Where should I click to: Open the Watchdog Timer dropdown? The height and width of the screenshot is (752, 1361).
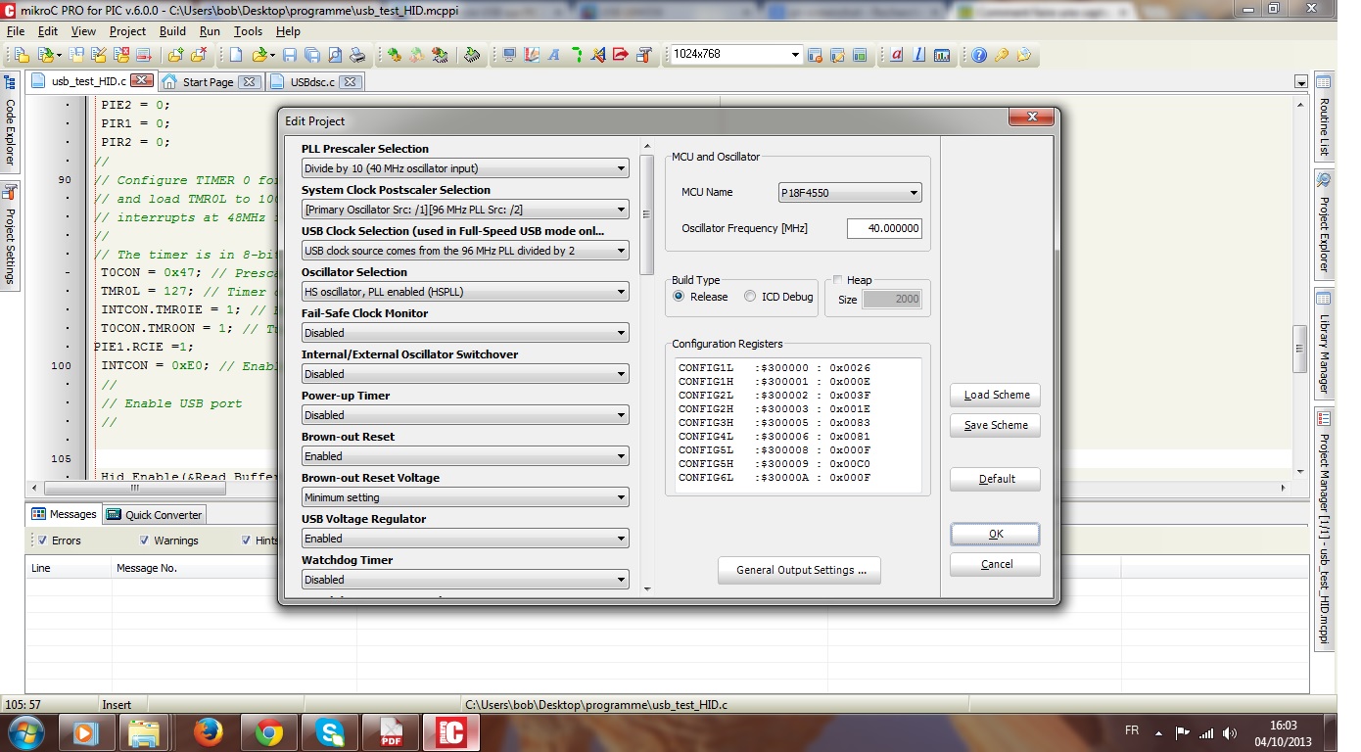pos(465,580)
